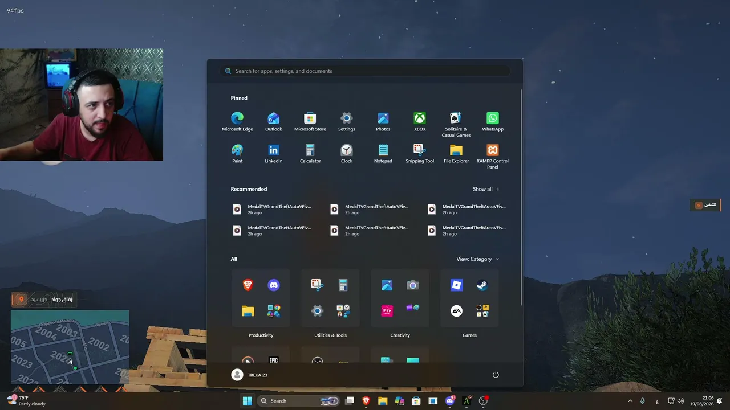Launch the pinned Clock app
Image resolution: width=730 pixels, height=410 pixels.
[347, 153]
